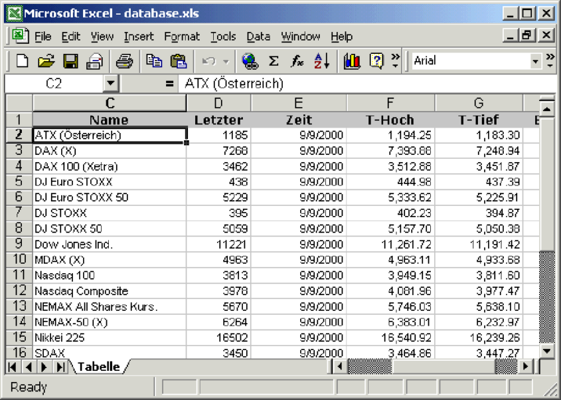561x400 pixels.
Task: Select column D header
Action: pos(218,104)
